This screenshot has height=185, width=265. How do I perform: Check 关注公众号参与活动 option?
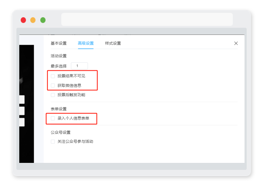pos(53,142)
